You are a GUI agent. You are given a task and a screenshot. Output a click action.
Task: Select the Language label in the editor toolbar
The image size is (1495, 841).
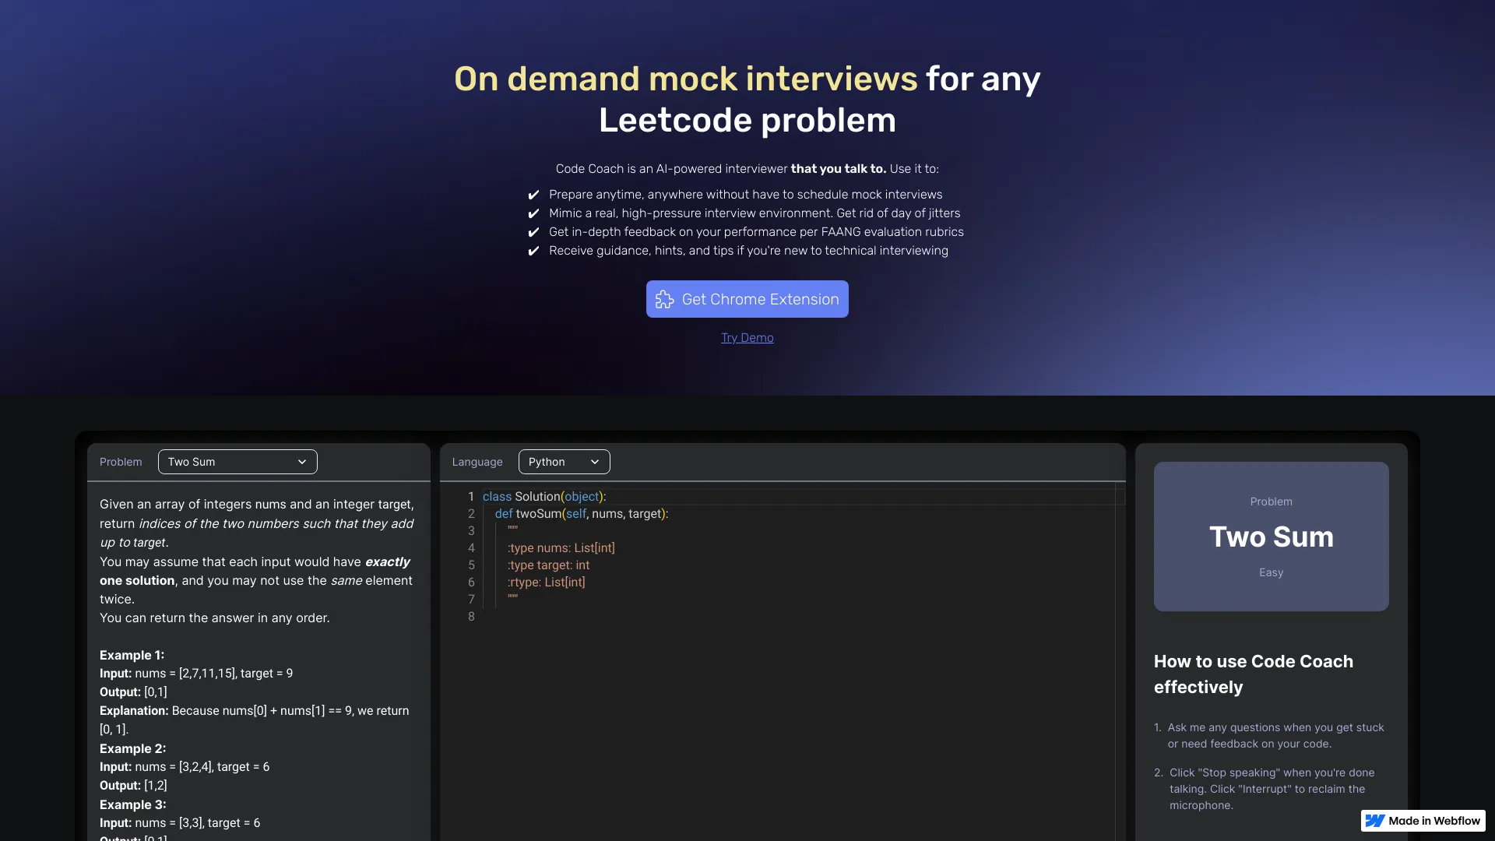[477, 462]
